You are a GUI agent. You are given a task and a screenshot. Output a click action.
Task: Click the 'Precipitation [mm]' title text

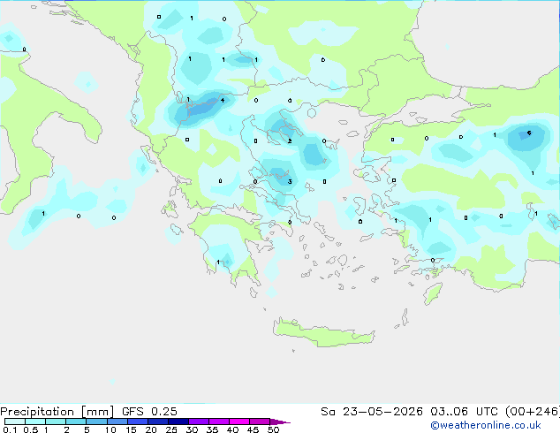[x=57, y=412]
